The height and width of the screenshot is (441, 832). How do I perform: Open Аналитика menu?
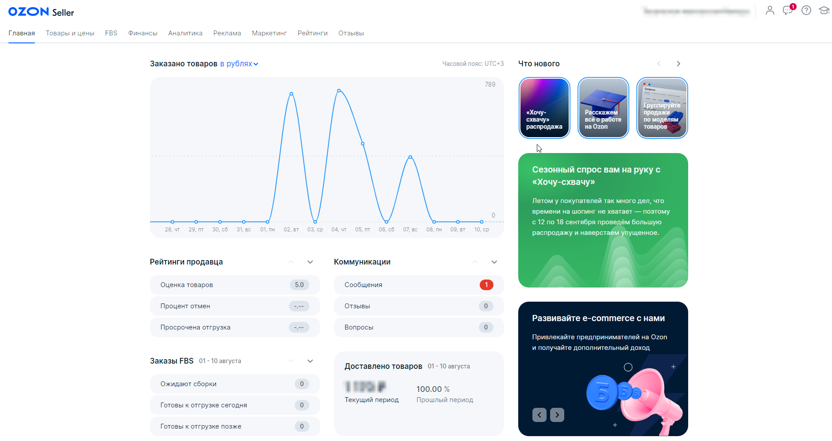[x=185, y=33]
